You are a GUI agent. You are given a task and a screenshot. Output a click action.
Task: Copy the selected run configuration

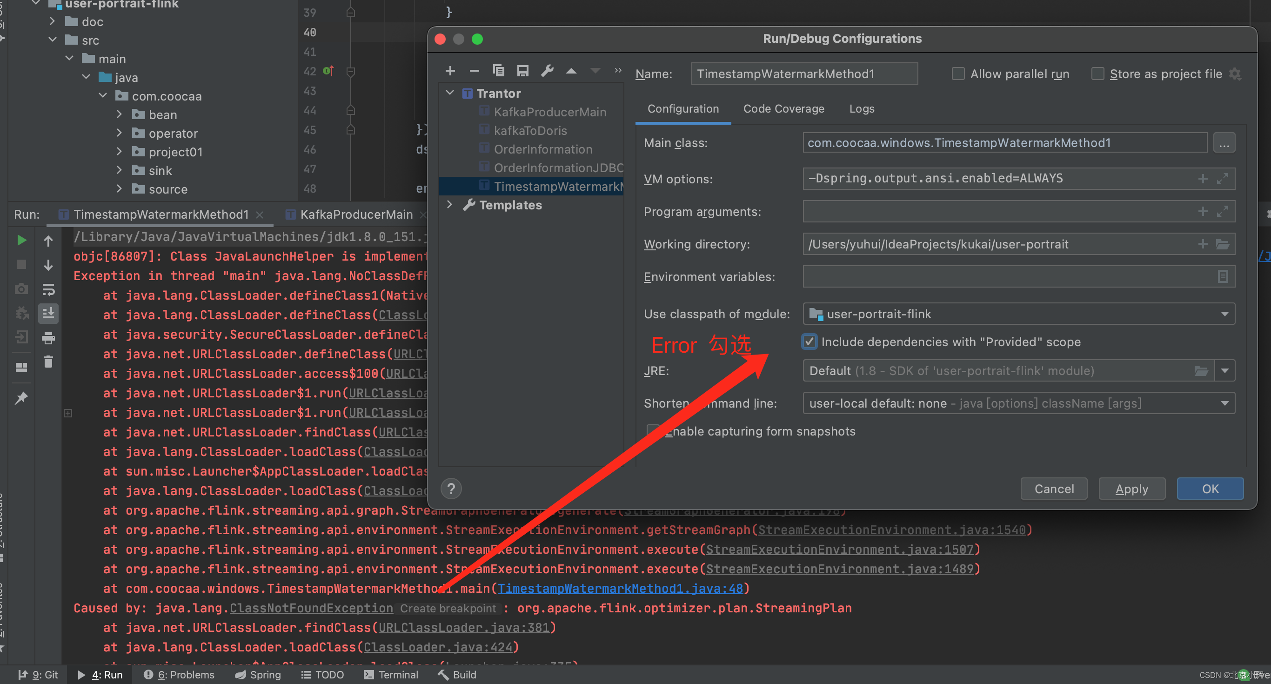point(498,71)
